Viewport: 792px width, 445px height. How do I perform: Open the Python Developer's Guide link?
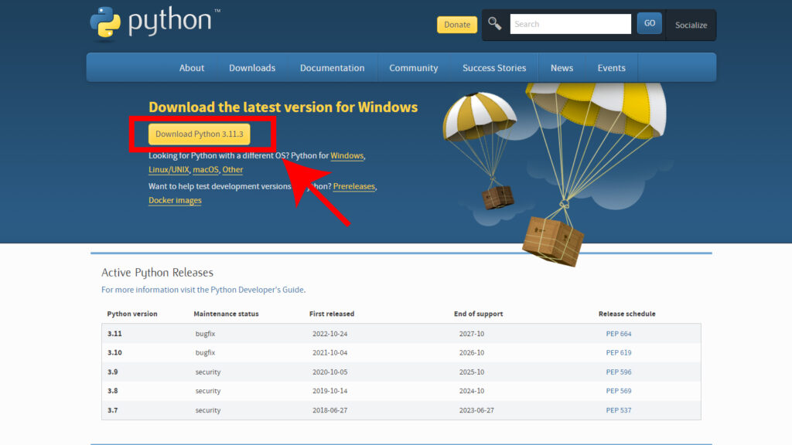click(x=257, y=290)
